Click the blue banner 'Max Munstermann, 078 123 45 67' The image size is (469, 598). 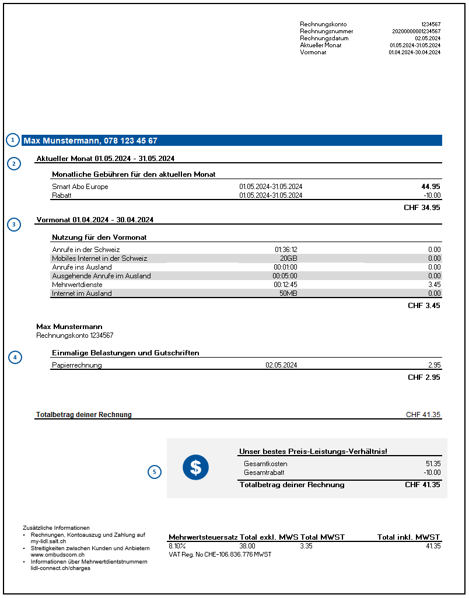232,141
